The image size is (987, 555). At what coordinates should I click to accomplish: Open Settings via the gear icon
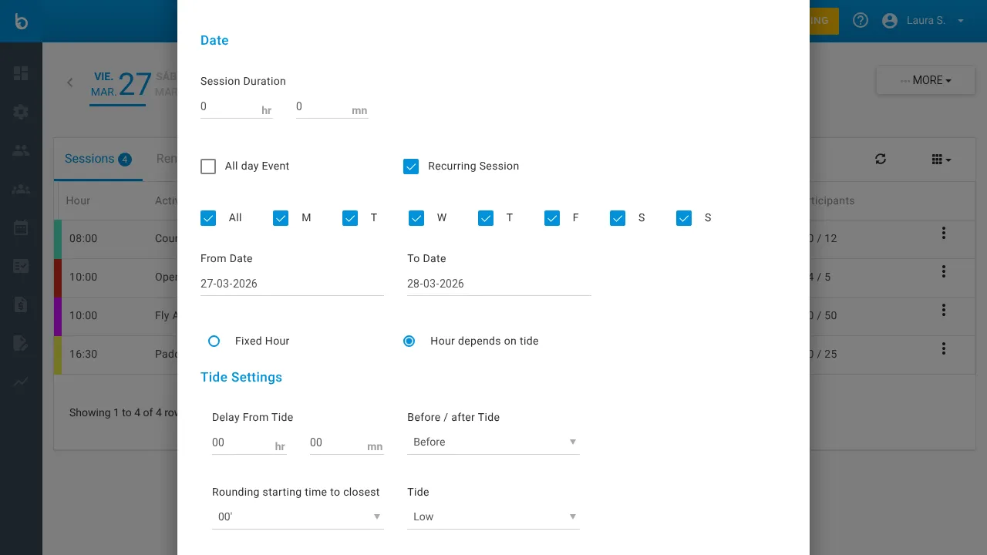(x=20, y=112)
